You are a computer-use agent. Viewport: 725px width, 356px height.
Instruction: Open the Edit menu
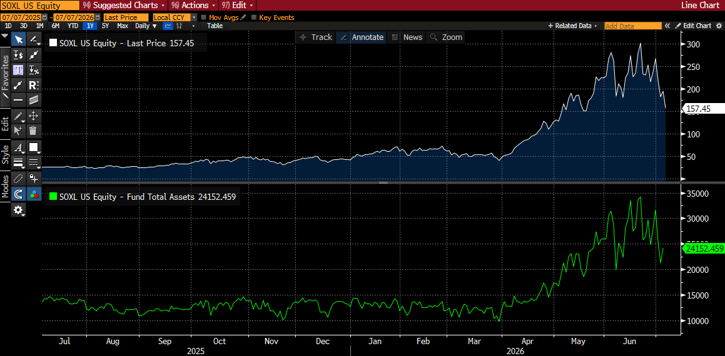coord(237,5)
